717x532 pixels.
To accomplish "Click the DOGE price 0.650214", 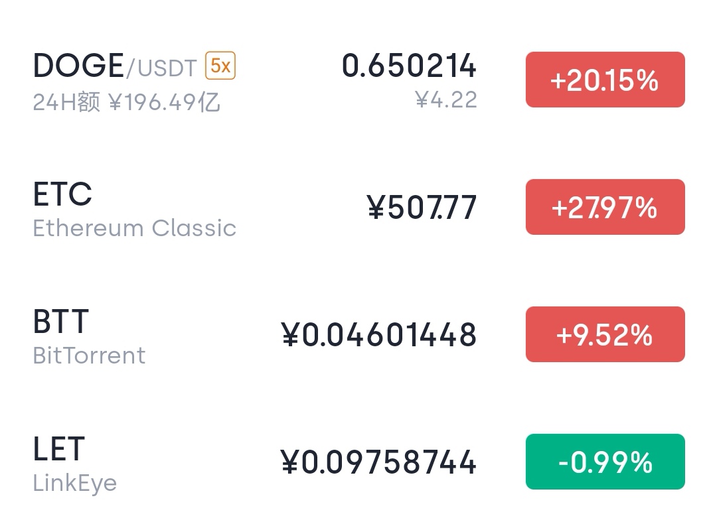I will [x=409, y=66].
